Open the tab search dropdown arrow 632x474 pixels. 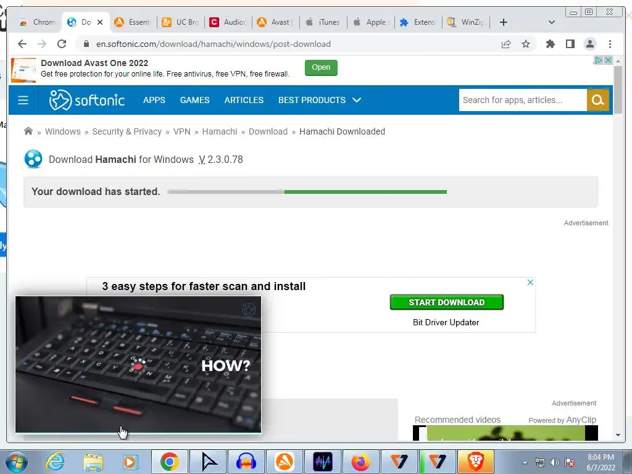point(552,22)
